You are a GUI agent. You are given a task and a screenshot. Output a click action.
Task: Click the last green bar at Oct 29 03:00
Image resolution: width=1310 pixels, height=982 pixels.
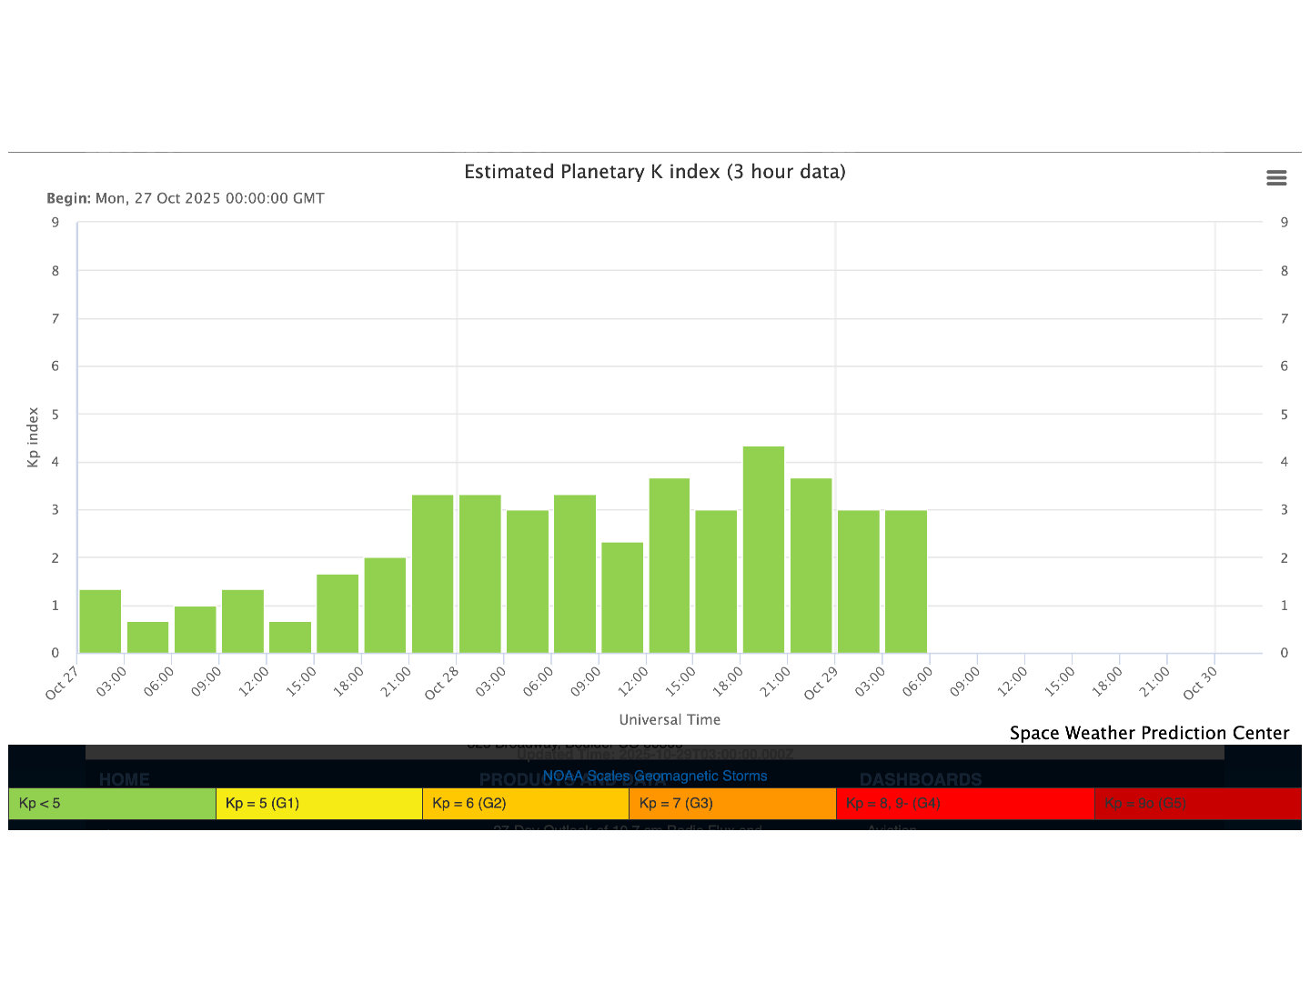point(905,581)
